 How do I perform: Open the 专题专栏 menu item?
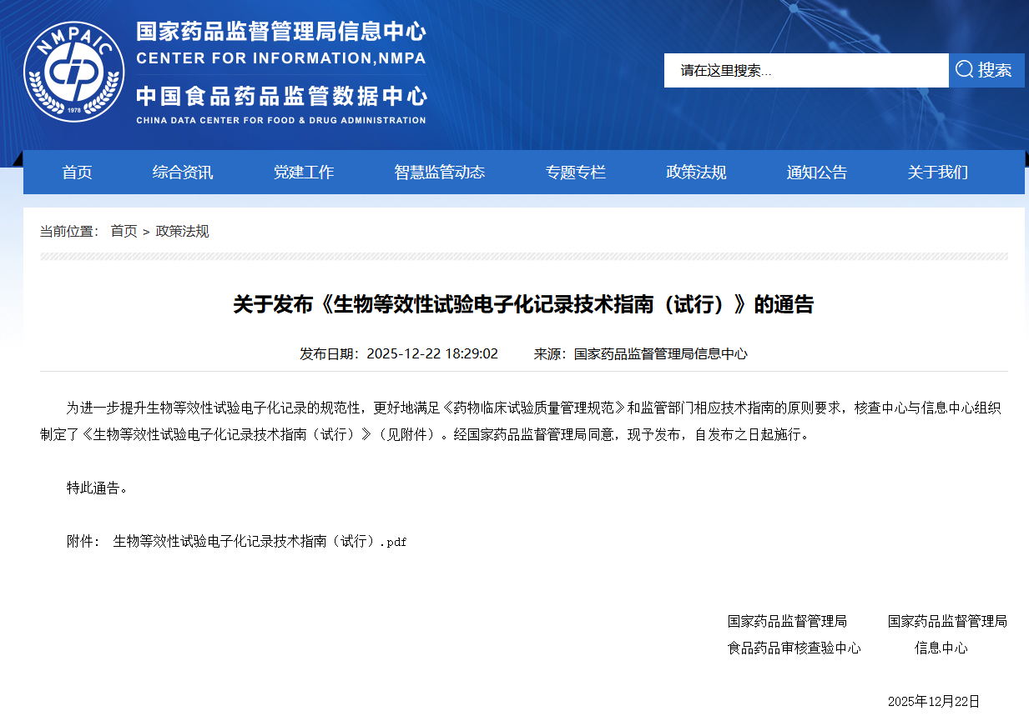coord(576,173)
